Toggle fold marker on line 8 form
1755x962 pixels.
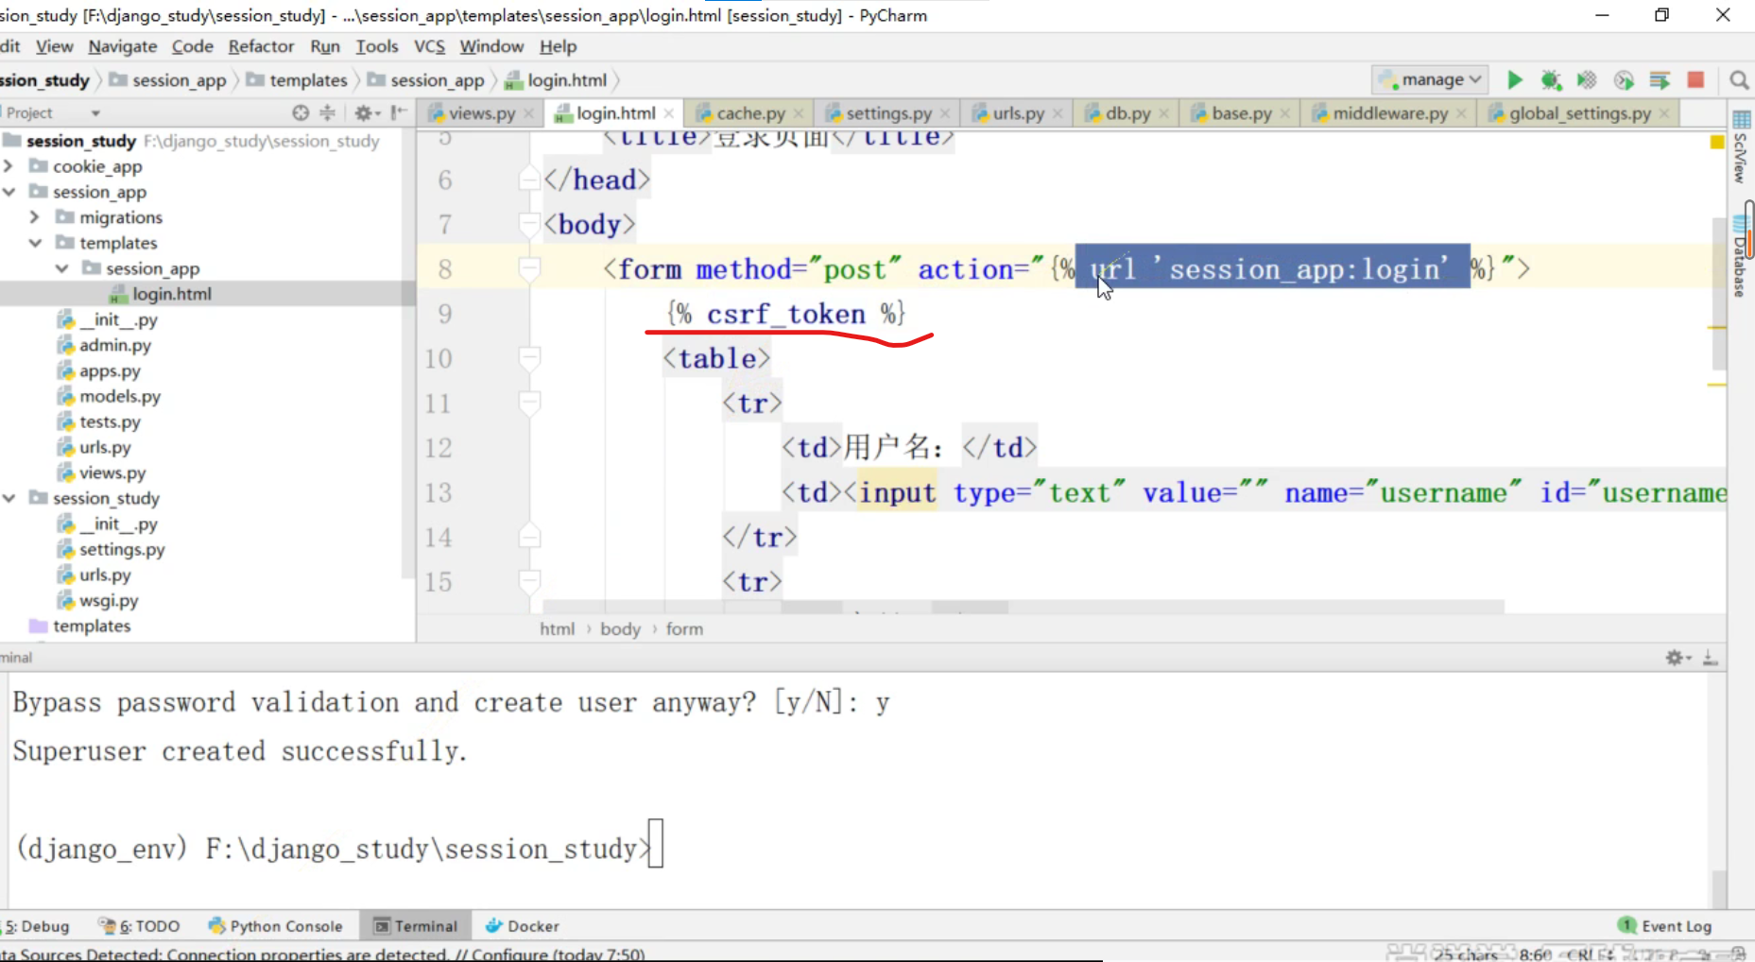(x=529, y=269)
